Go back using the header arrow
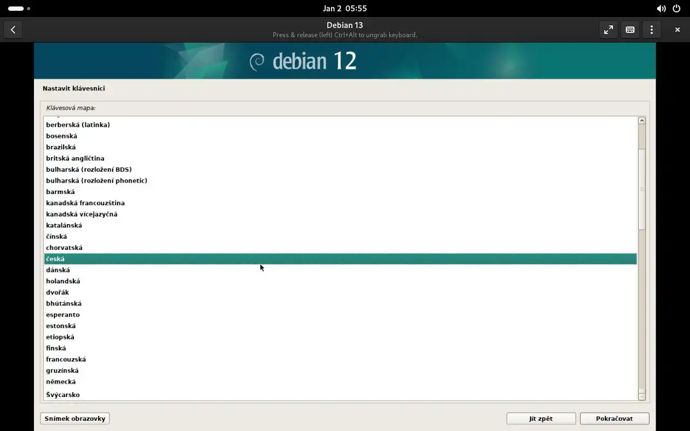Image resolution: width=690 pixels, height=431 pixels. click(x=13, y=30)
